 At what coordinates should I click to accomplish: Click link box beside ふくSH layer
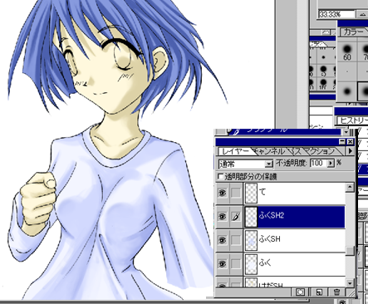pos(236,240)
